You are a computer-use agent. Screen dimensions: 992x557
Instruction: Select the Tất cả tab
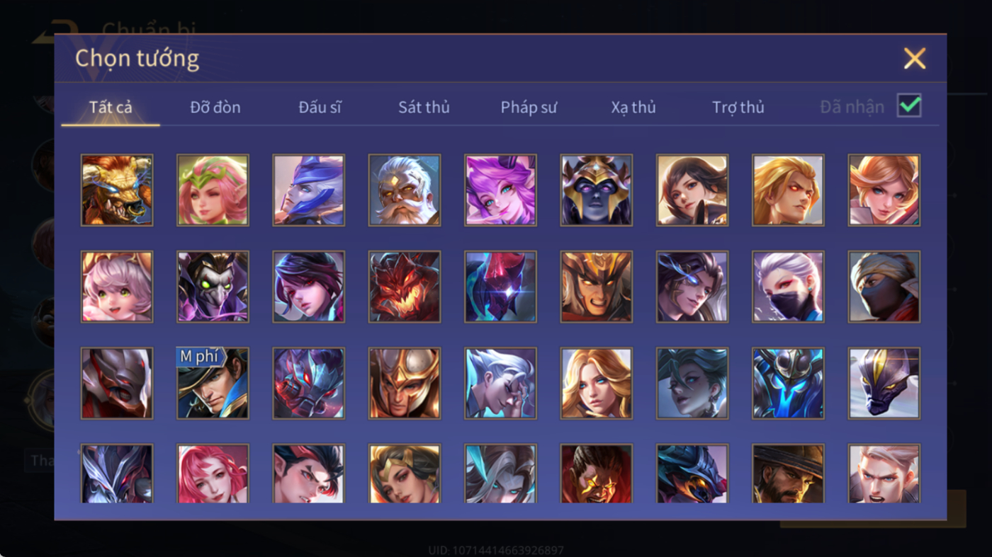(111, 107)
